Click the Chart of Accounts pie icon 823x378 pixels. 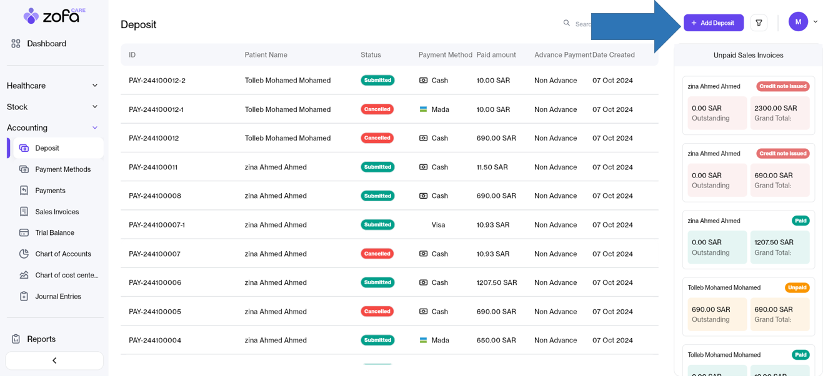[24, 254]
